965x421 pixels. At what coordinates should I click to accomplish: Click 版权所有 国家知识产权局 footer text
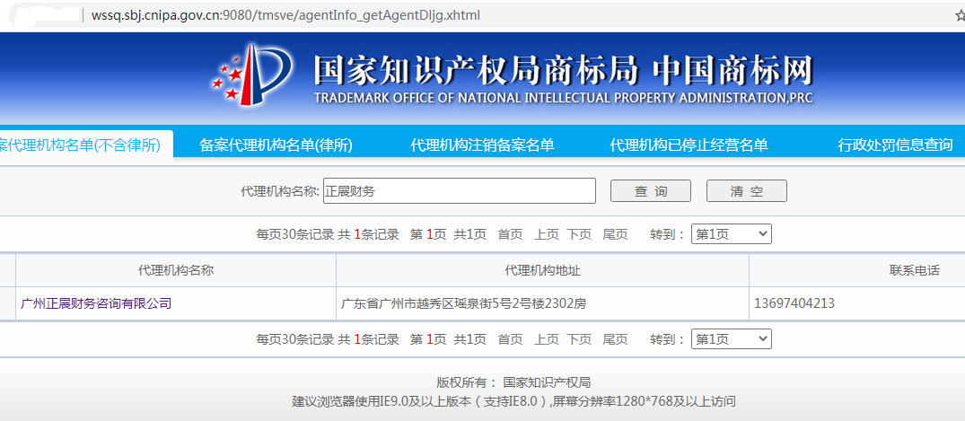[x=513, y=382]
